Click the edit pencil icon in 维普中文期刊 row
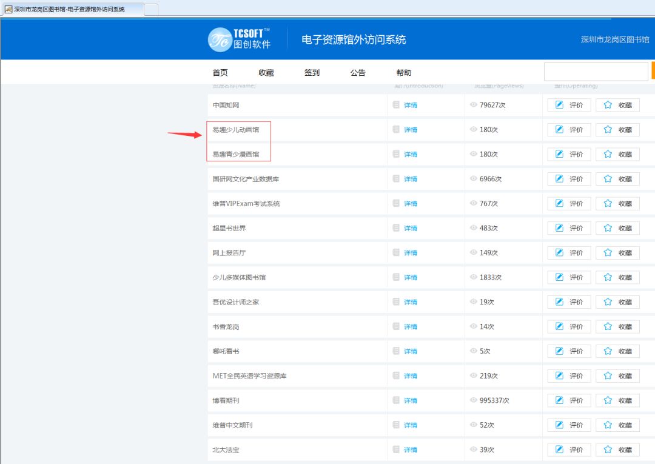The image size is (655, 464). pos(559,425)
